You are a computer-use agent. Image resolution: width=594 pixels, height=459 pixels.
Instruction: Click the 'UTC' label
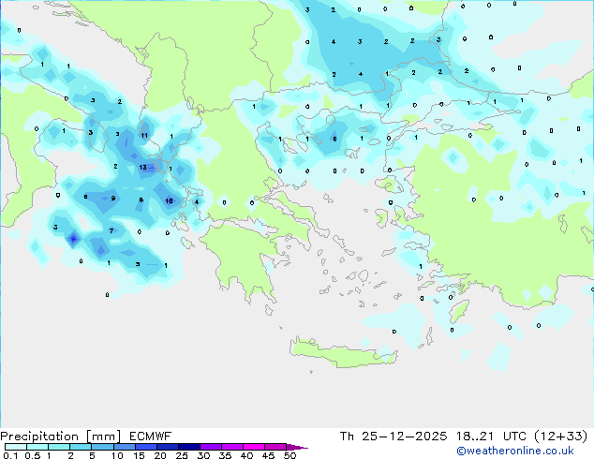coord(514,437)
